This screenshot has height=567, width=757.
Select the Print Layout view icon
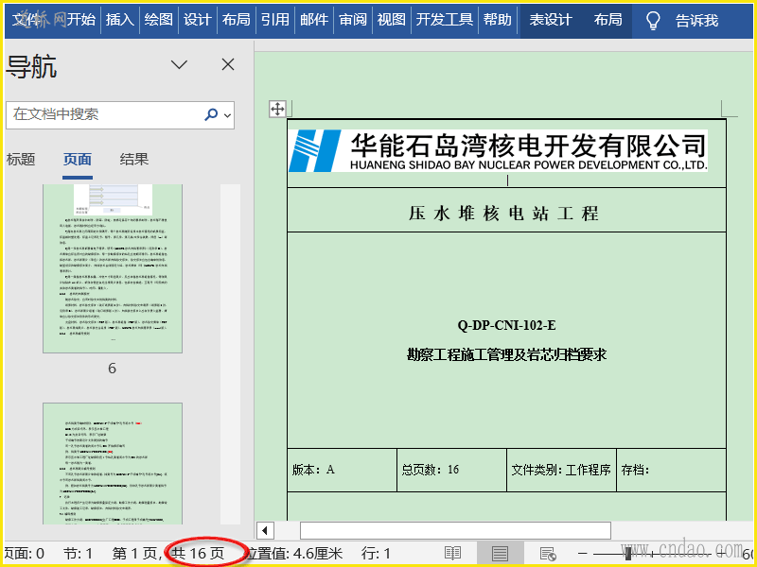500,553
